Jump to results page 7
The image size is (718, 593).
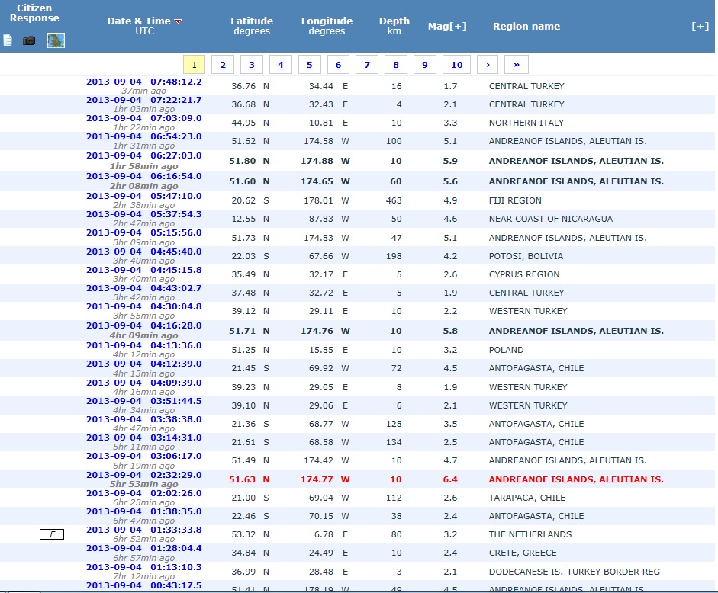click(367, 65)
